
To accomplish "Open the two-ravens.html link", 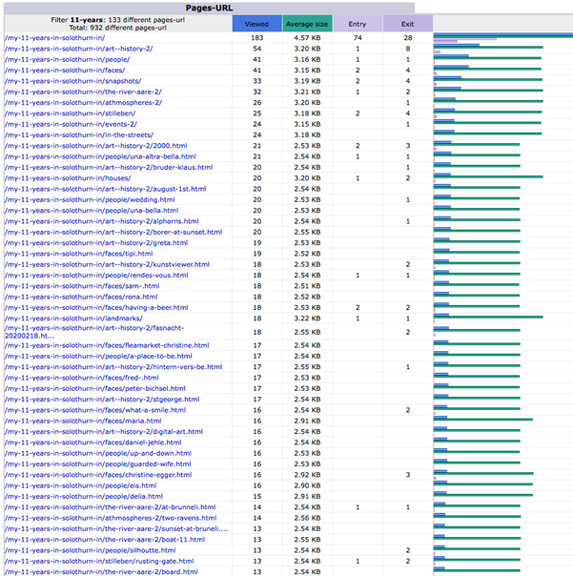I will coord(111,518).
